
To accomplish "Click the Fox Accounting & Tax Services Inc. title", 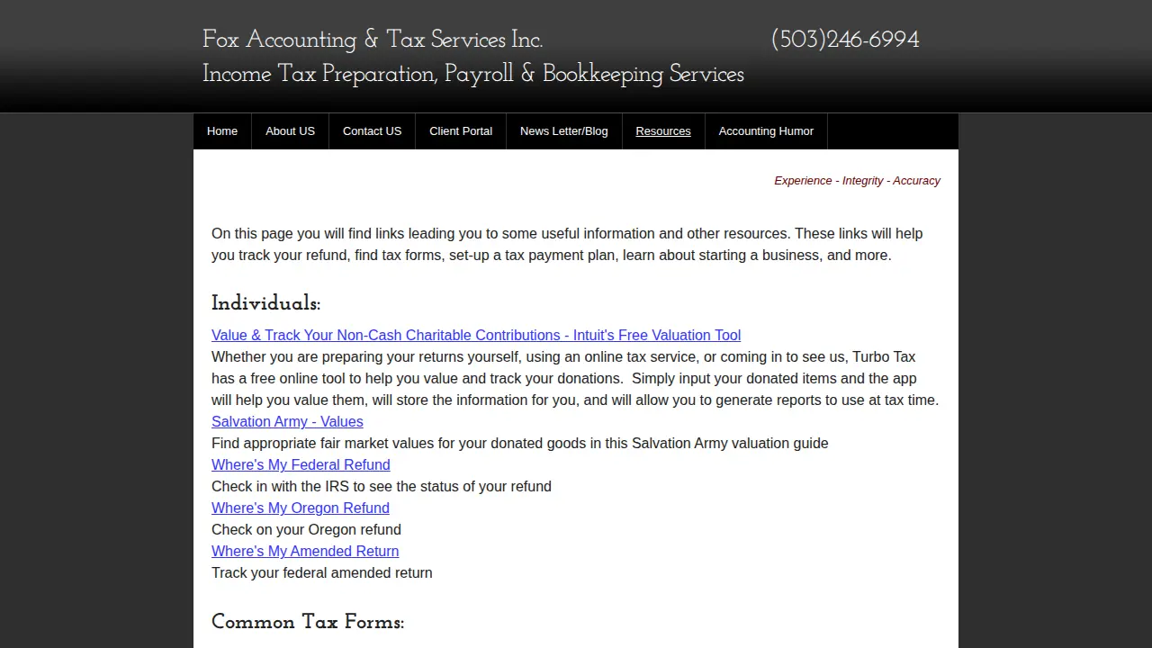I will (373, 40).
